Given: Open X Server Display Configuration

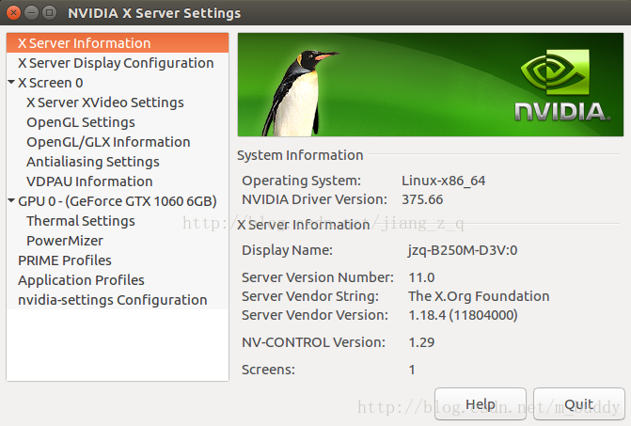Looking at the screenshot, I should [116, 63].
